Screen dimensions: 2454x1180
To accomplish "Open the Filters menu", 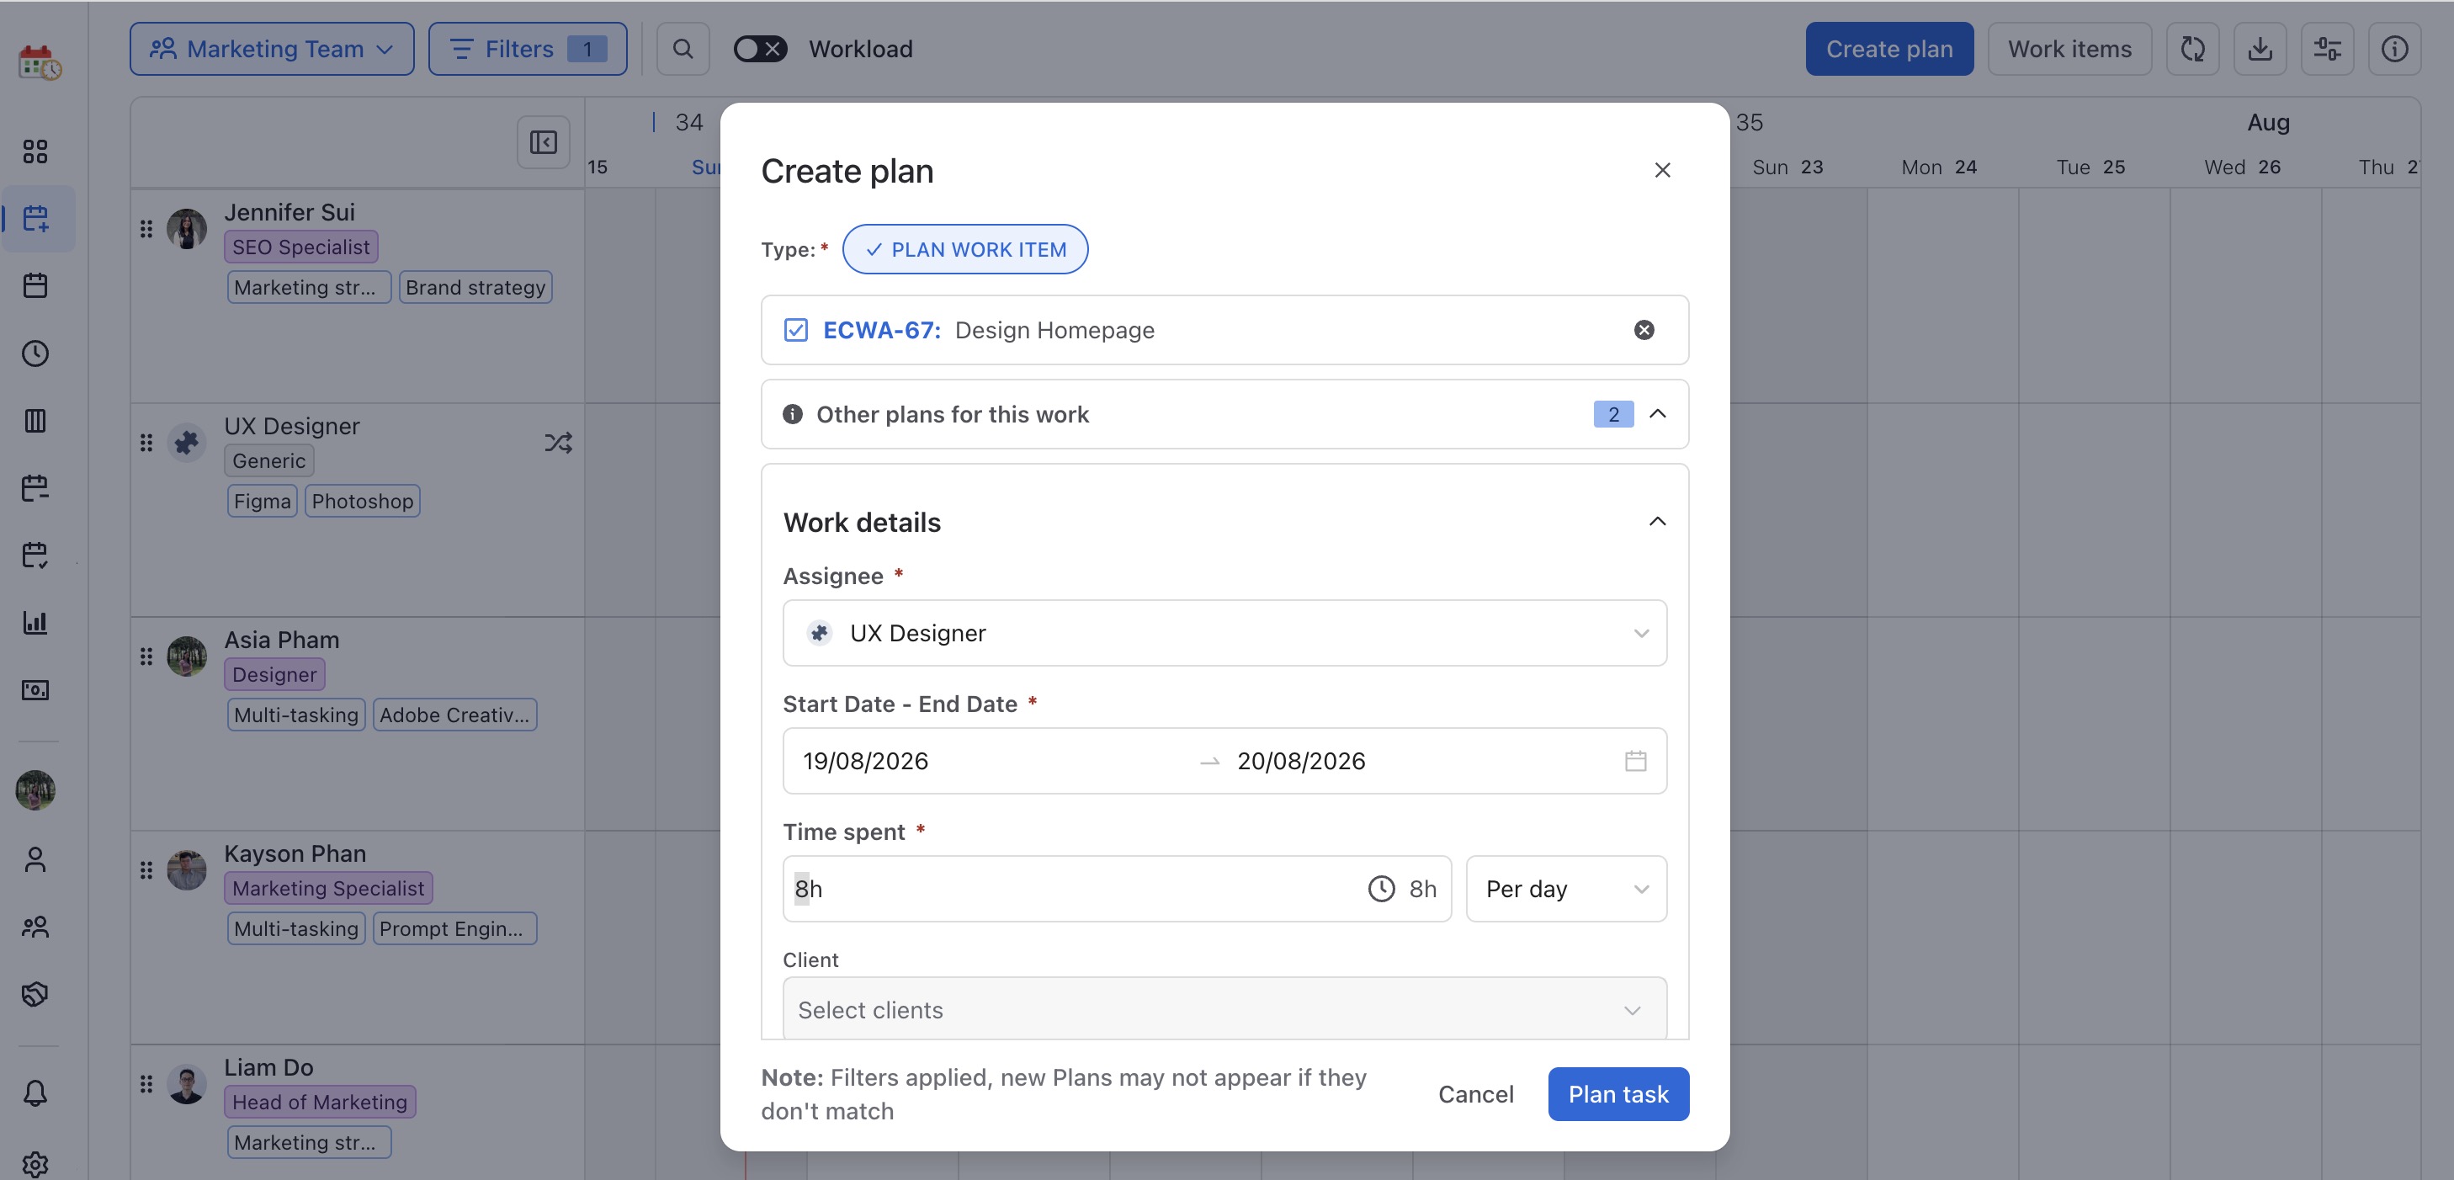I will 528,49.
